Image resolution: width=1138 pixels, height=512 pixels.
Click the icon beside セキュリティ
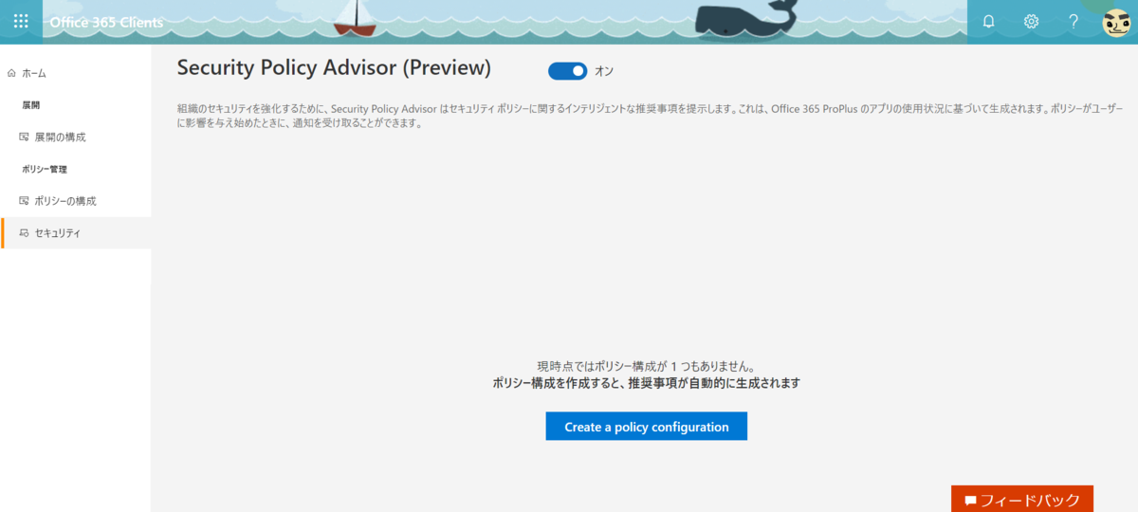coord(25,233)
